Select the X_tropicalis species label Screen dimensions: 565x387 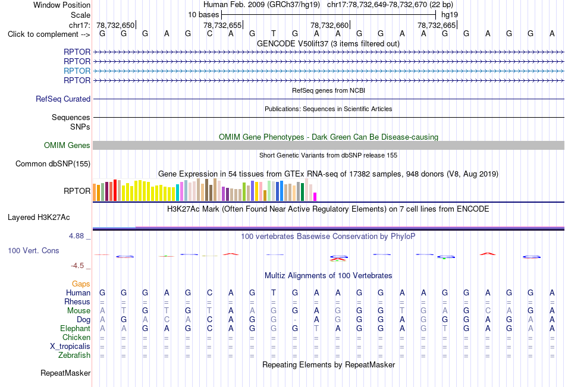point(70,347)
